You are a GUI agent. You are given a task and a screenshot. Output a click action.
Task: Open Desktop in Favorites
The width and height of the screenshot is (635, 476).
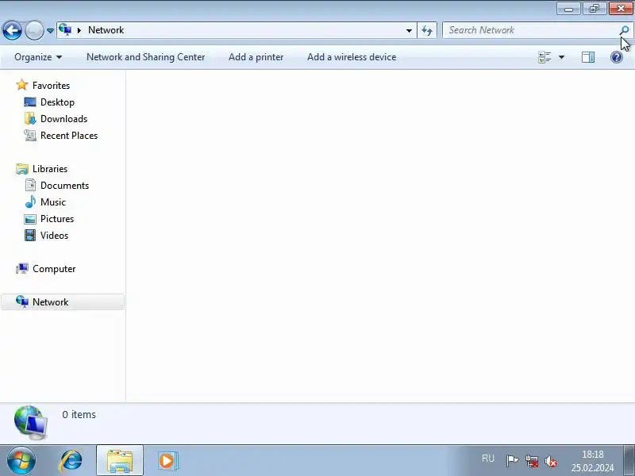[x=57, y=102]
